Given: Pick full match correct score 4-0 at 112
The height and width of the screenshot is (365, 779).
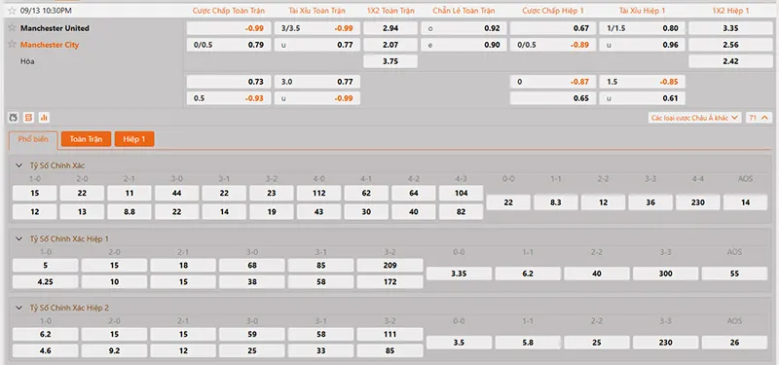Looking at the screenshot, I should (x=319, y=193).
